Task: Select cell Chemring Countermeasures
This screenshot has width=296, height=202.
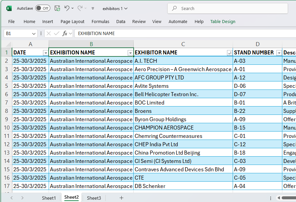Action: 183,136
